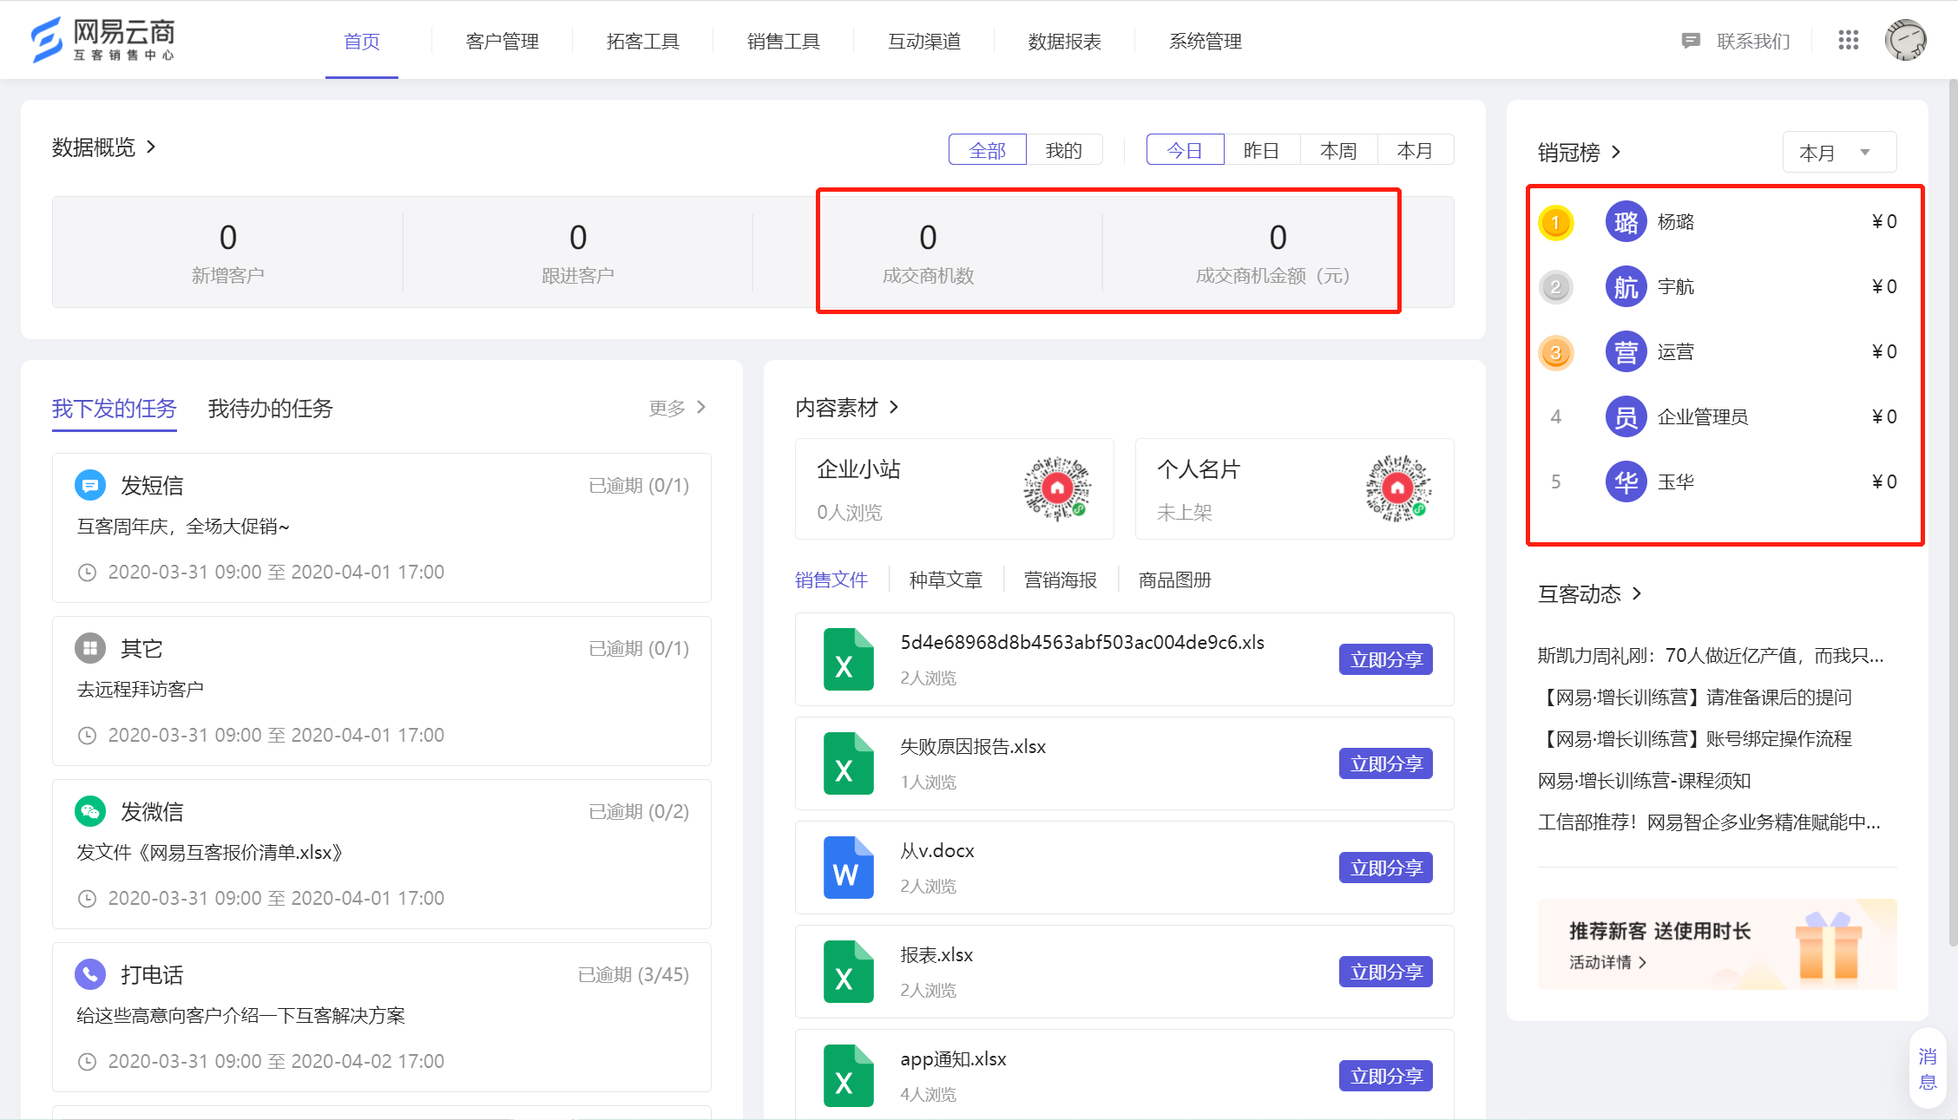
Task: Share 从v.docx with 立即分享
Action: click(1386, 868)
